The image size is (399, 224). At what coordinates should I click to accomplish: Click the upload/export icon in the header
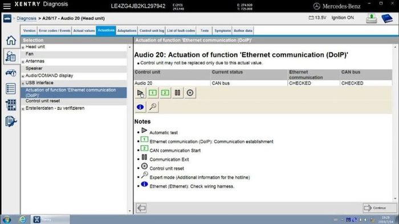(x=372, y=18)
